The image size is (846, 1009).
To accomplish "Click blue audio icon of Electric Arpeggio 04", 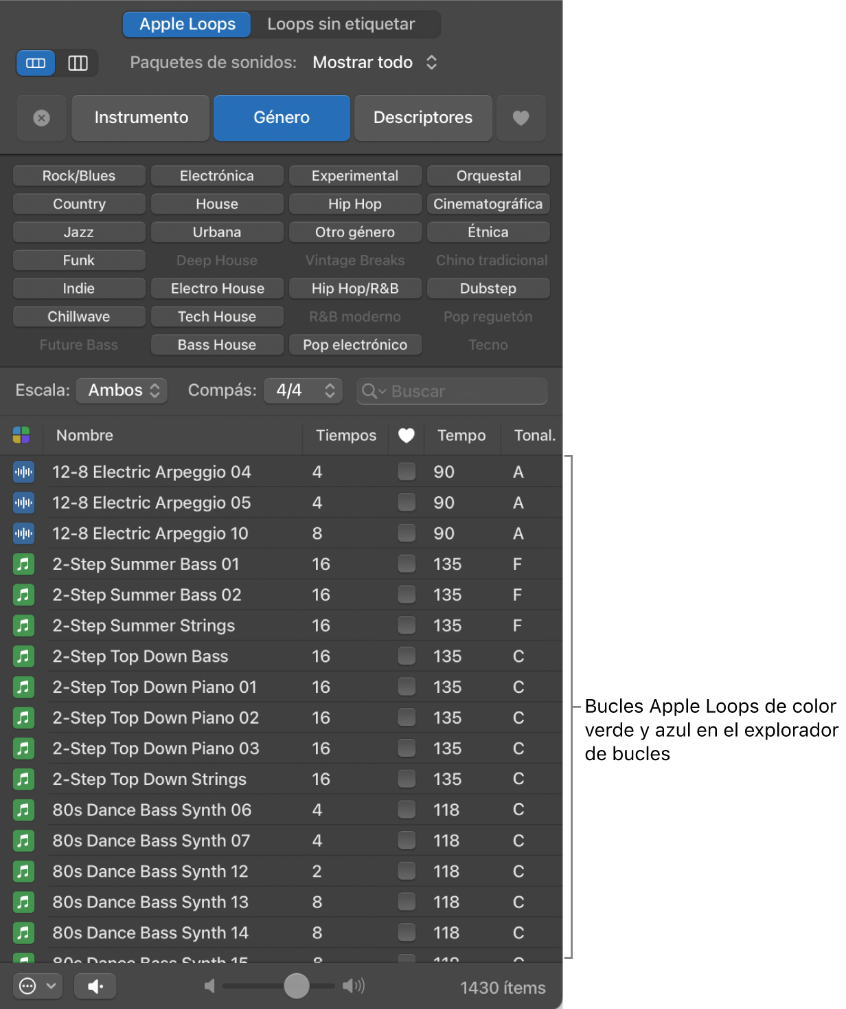I will coord(24,472).
